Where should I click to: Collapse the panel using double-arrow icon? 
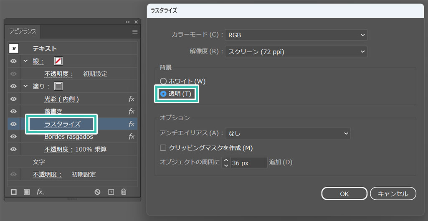coord(128,22)
